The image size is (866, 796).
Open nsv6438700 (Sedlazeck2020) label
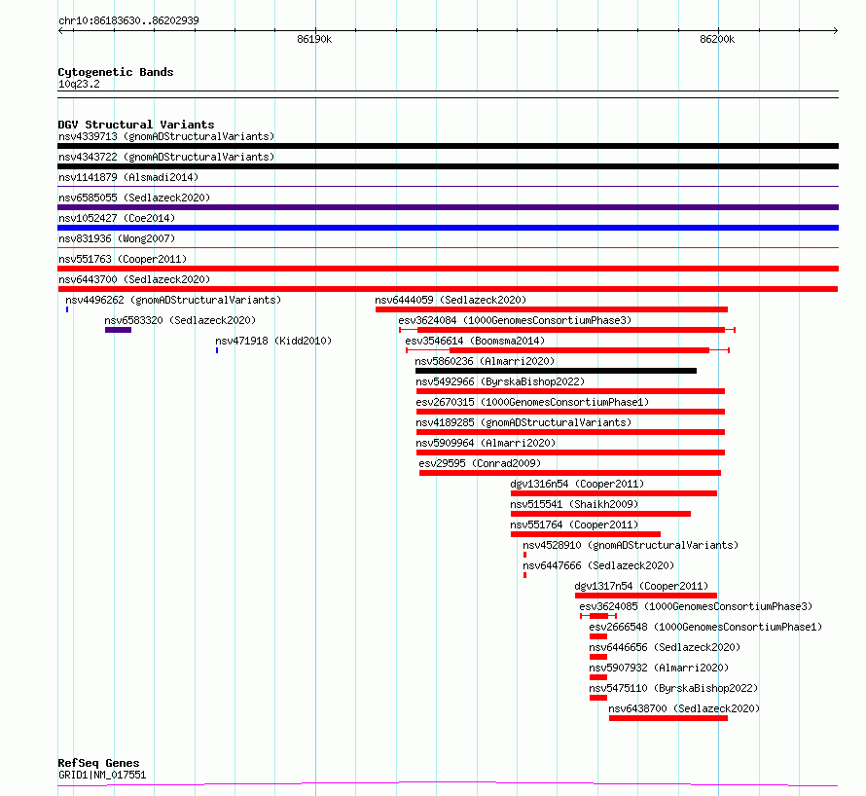tap(684, 708)
